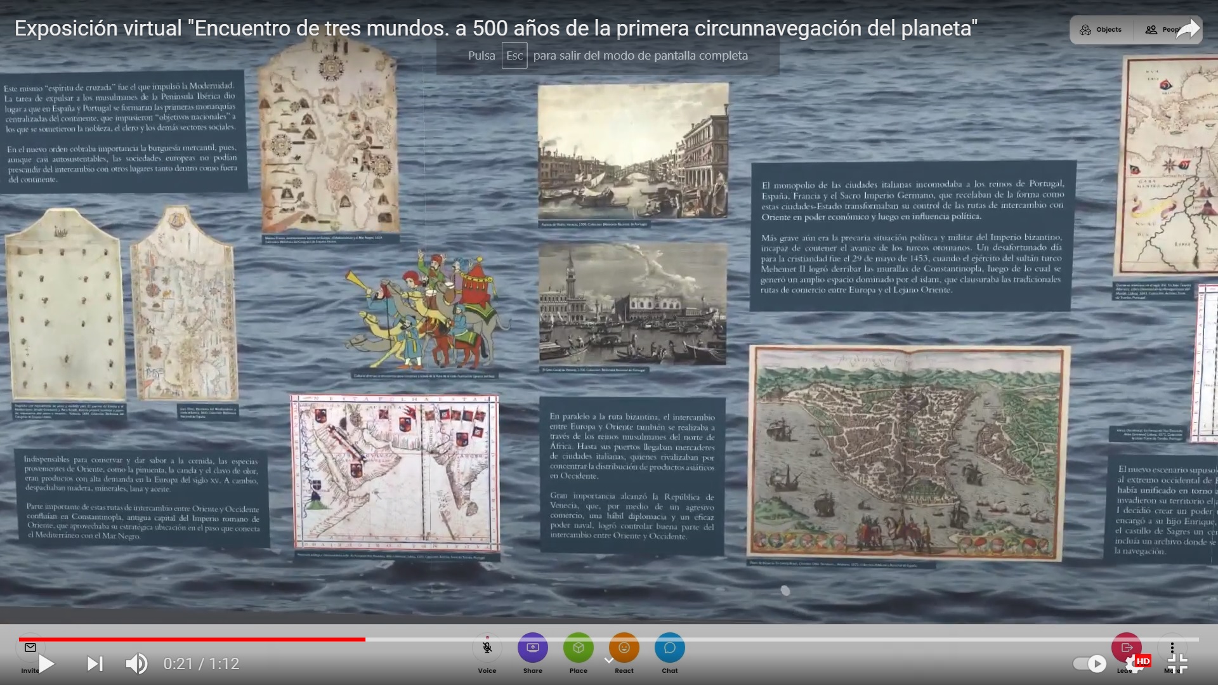The image size is (1218, 685).
Task: Click the Constantinople city map image
Action: 909,452
